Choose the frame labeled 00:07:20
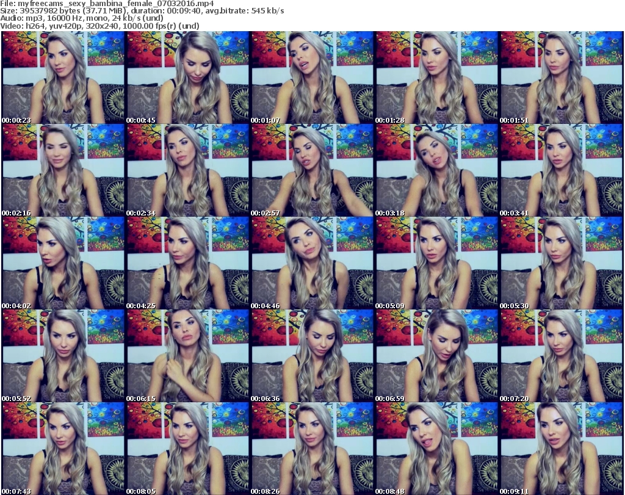This screenshot has height=495, width=625. click(x=561, y=356)
